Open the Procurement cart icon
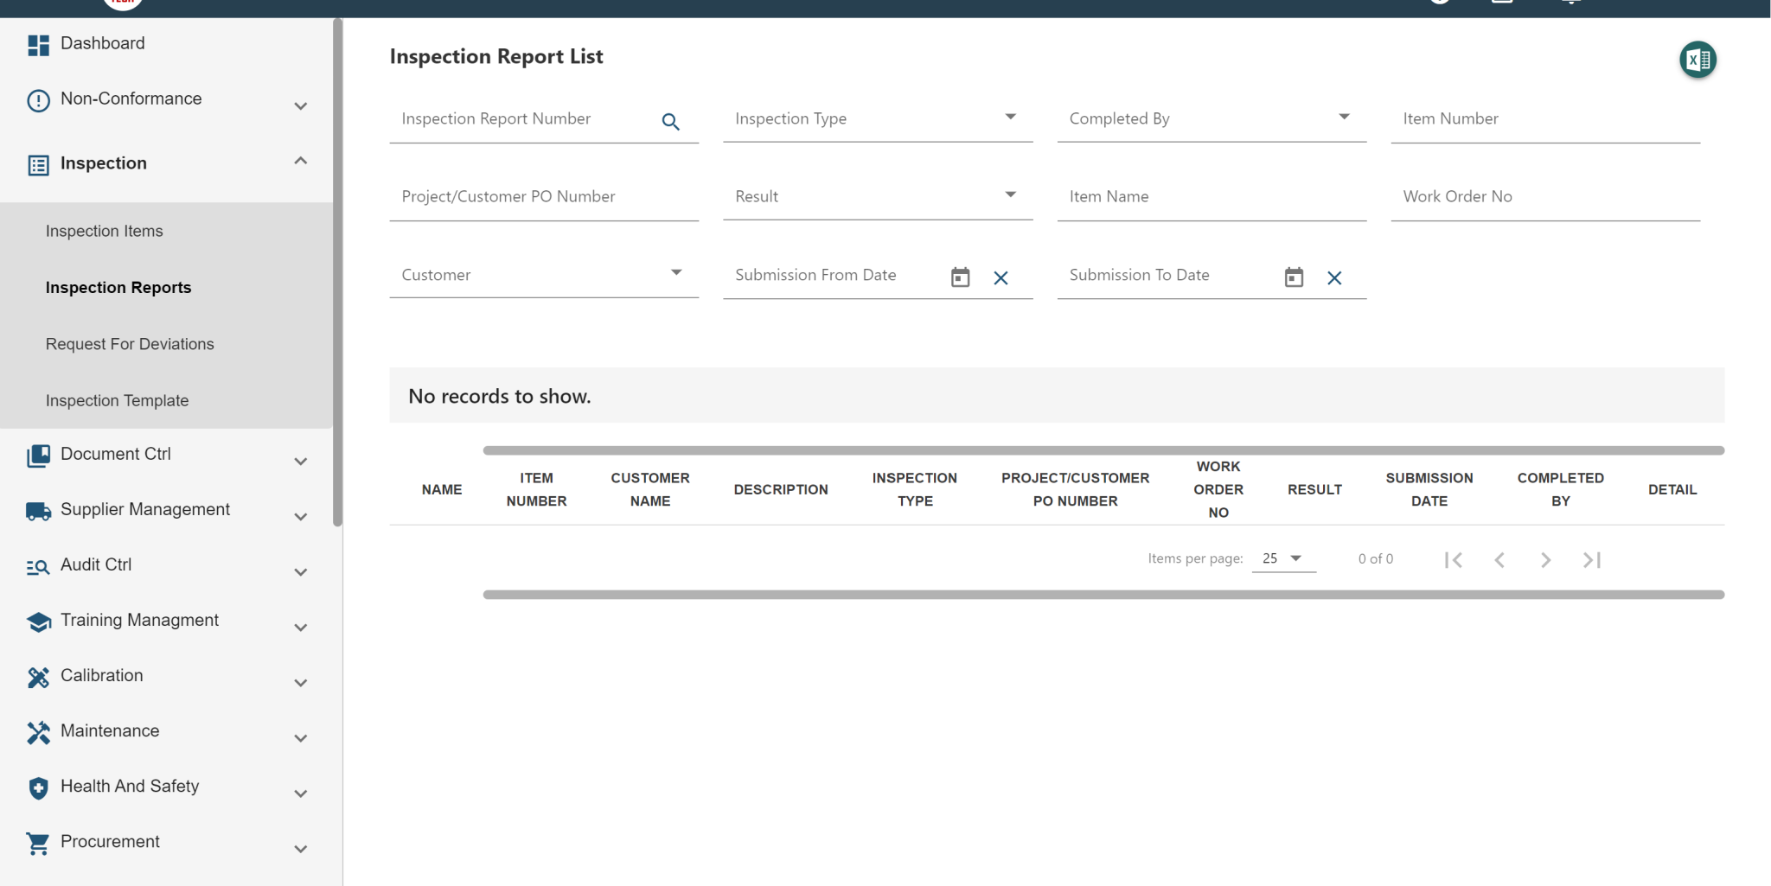The width and height of the screenshot is (1771, 886). click(x=38, y=842)
